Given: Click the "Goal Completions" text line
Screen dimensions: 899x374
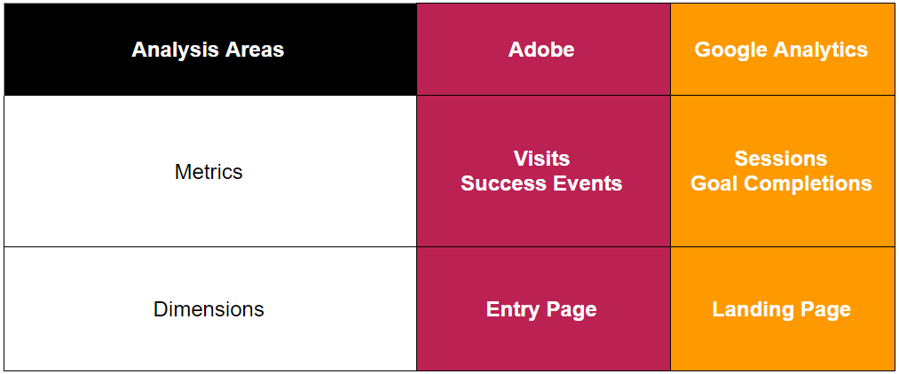Looking at the screenshot, I should 781,183.
